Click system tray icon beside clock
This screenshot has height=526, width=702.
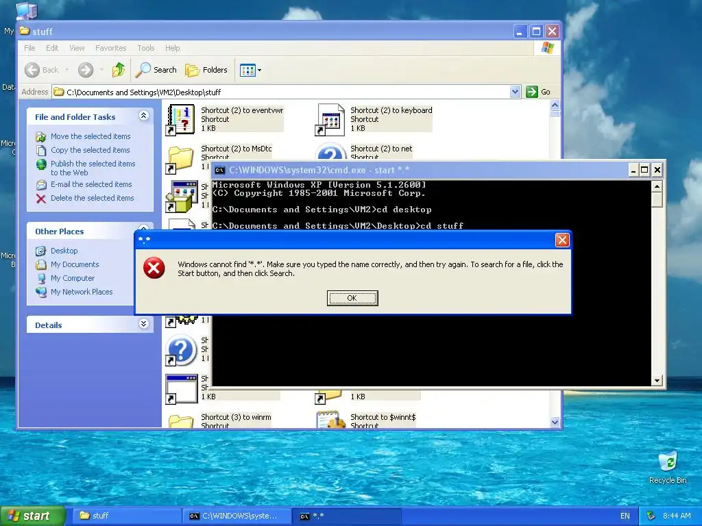(x=651, y=516)
